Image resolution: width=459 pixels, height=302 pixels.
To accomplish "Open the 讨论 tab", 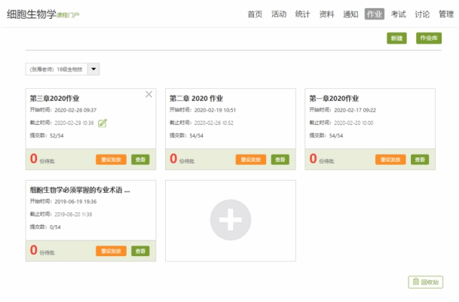I will tap(422, 14).
